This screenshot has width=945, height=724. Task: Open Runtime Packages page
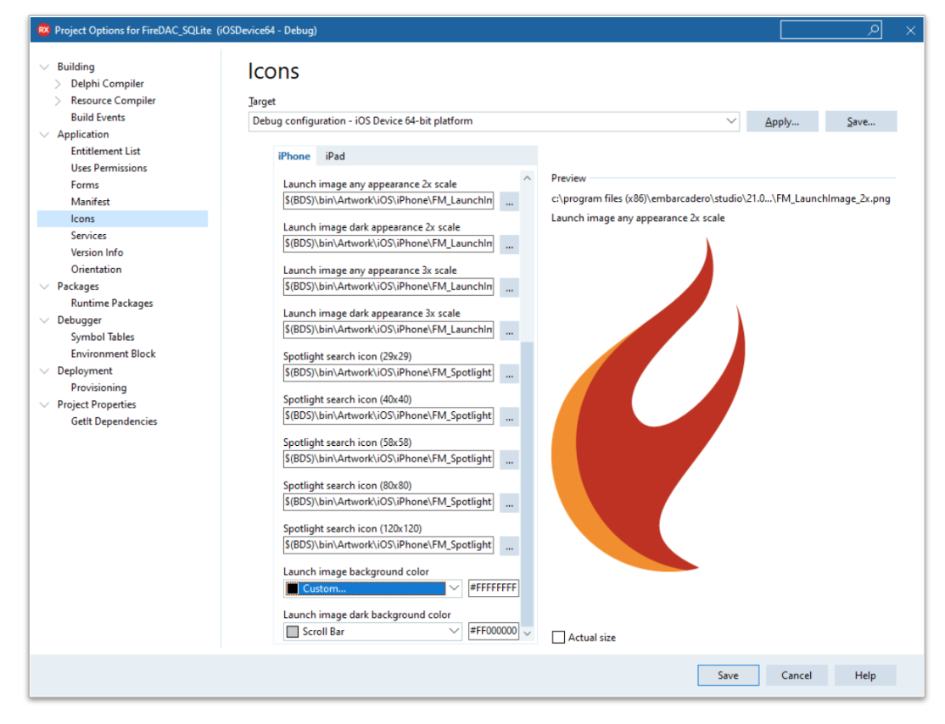tap(112, 303)
